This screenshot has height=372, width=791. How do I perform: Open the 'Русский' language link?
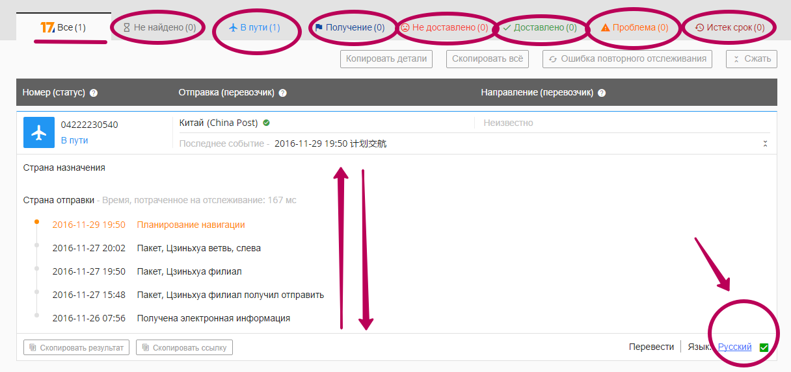pos(735,347)
